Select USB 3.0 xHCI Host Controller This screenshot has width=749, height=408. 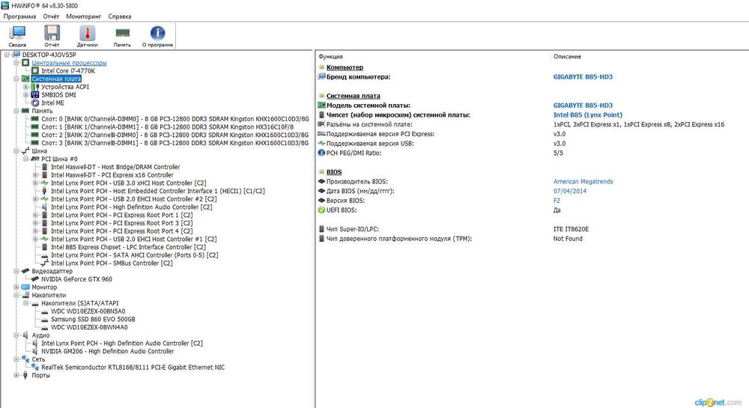click(129, 183)
